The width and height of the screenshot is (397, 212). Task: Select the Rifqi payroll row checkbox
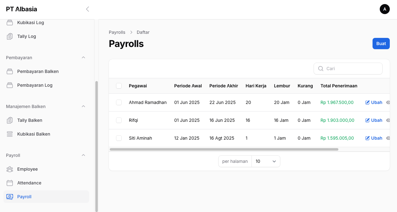pos(119,120)
